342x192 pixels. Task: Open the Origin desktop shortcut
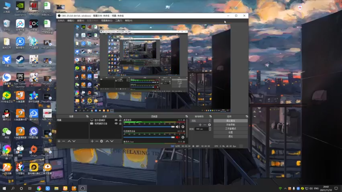click(x=34, y=151)
